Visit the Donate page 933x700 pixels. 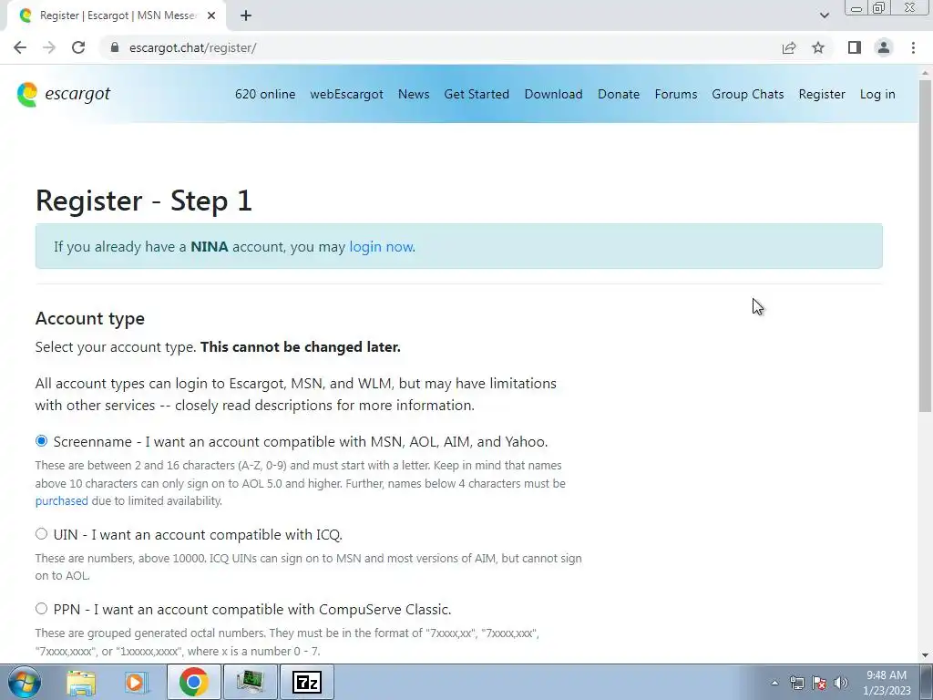point(619,94)
